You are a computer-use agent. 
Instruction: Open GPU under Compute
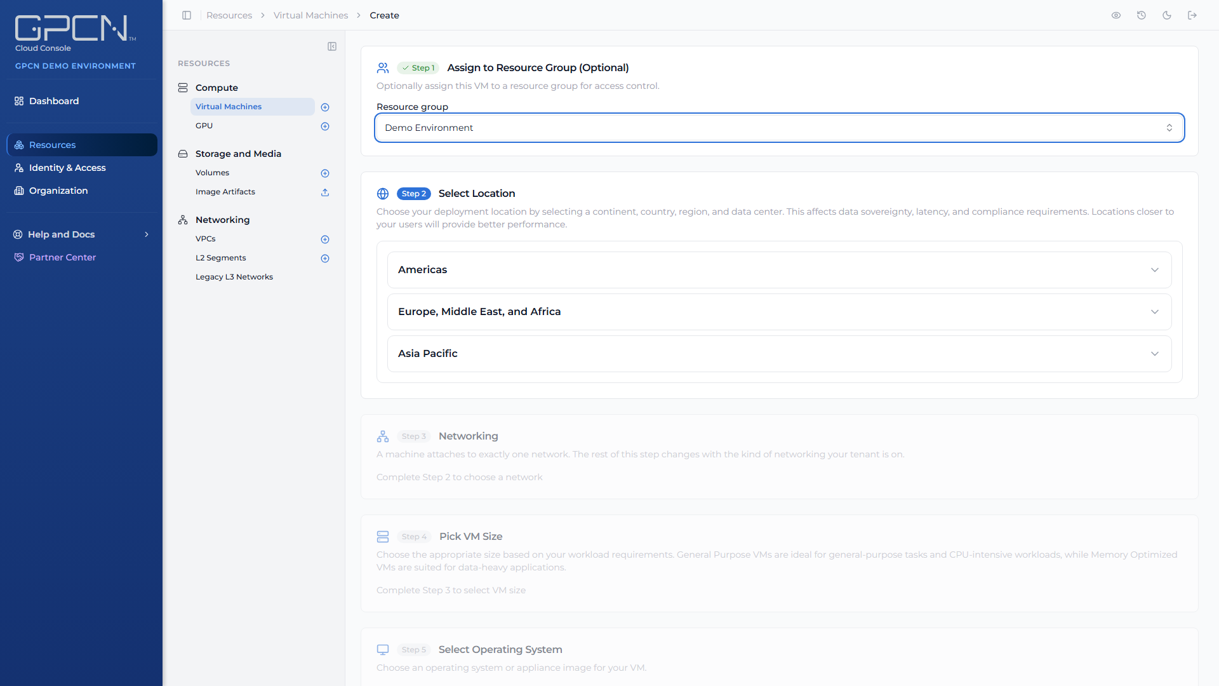(252, 126)
